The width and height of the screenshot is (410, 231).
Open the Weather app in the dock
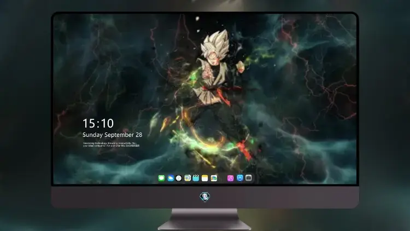(x=171, y=178)
